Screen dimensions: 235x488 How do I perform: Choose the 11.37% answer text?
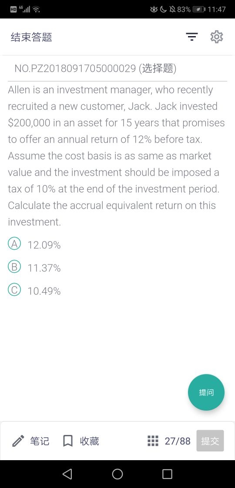(44, 268)
